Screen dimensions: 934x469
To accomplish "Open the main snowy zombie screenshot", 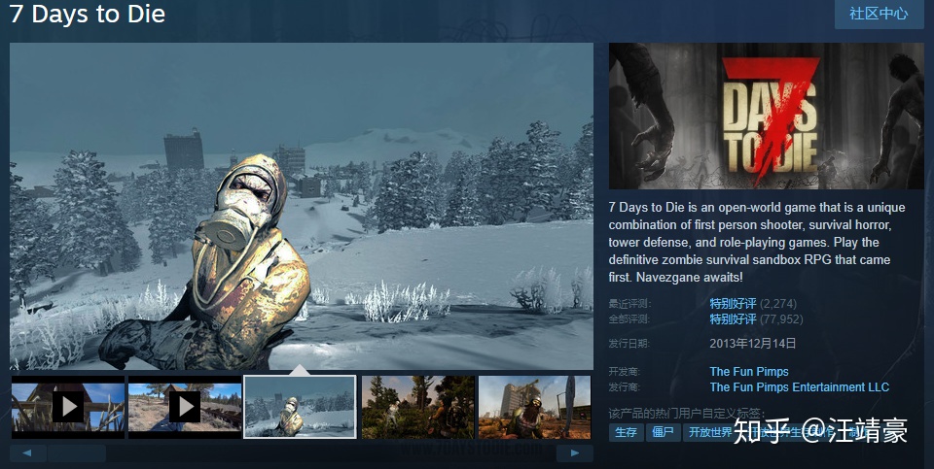I will click(302, 206).
